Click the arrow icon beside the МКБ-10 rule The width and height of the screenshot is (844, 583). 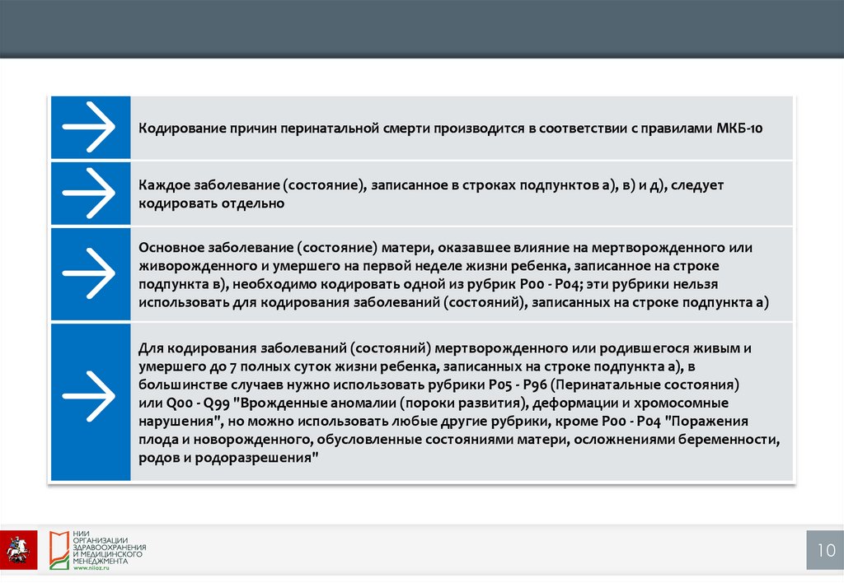90,128
